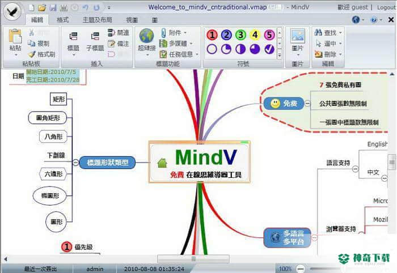Click the new blank document icon
This screenshot has width=397, height=273.
pos(31,8)
